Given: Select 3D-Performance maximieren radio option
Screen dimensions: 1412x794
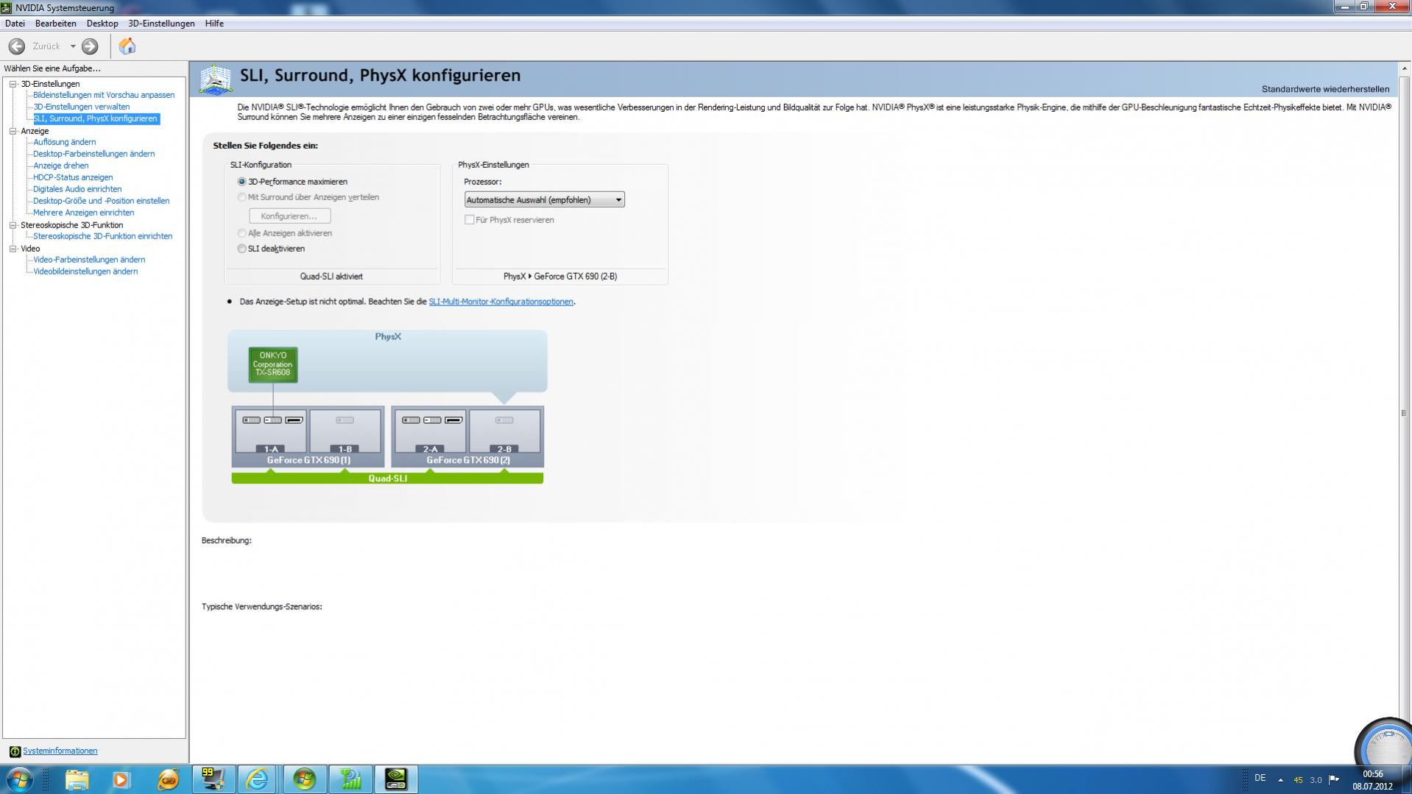Looking at the screenshot, I should (x=241, y=182).
